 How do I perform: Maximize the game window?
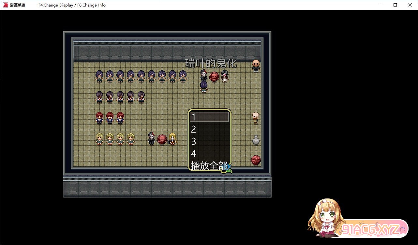pyautogui.click(x=395, y=5)
